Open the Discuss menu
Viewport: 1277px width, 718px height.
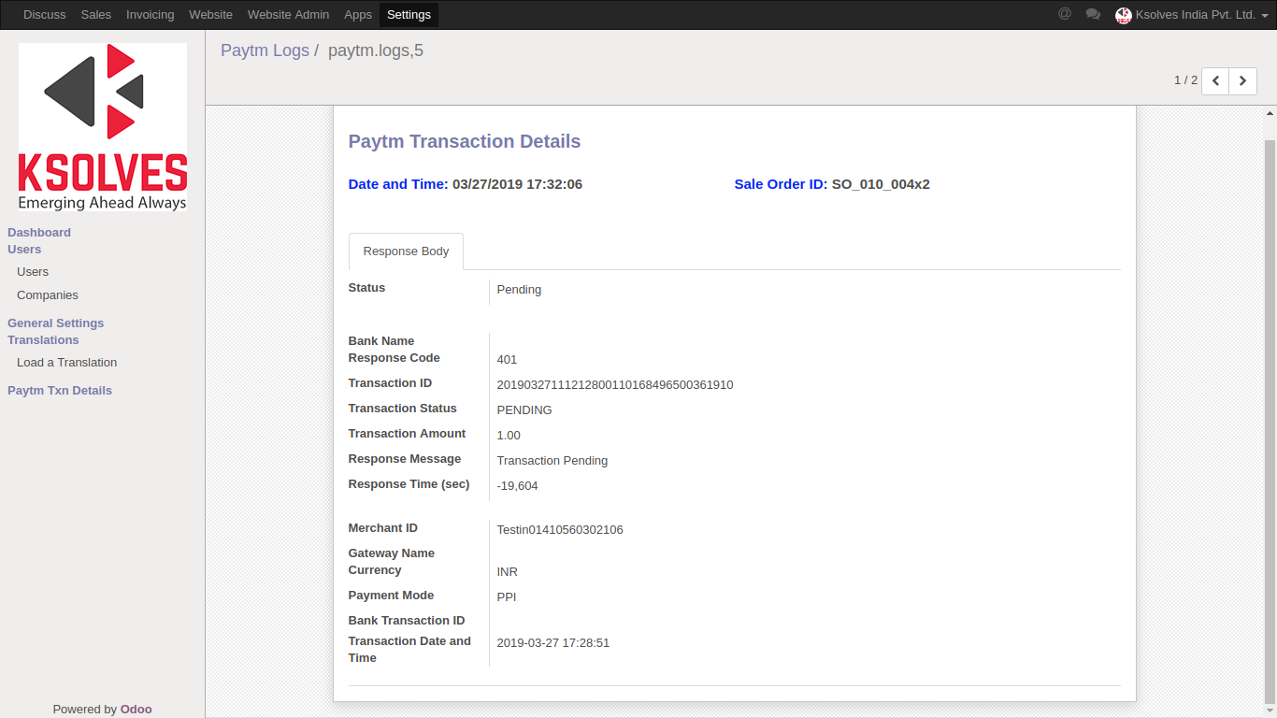44,14
